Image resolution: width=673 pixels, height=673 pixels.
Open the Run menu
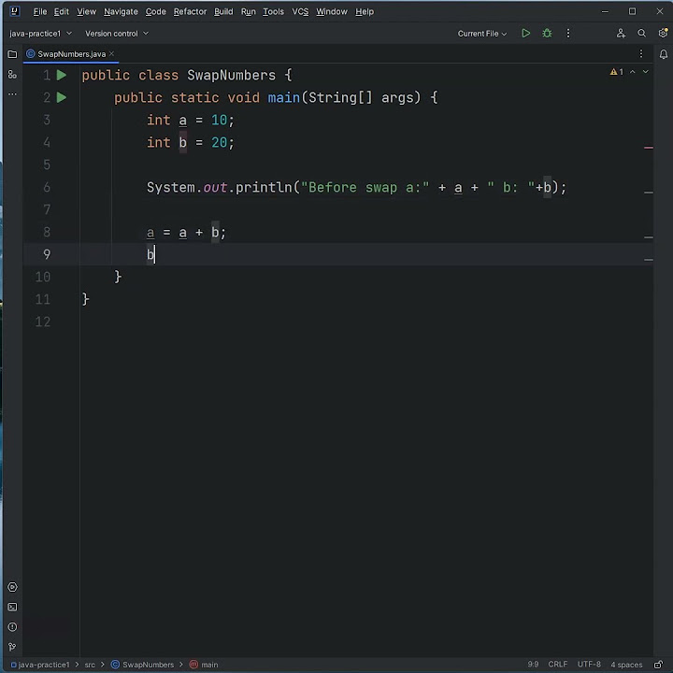click(x=248, y=11)
